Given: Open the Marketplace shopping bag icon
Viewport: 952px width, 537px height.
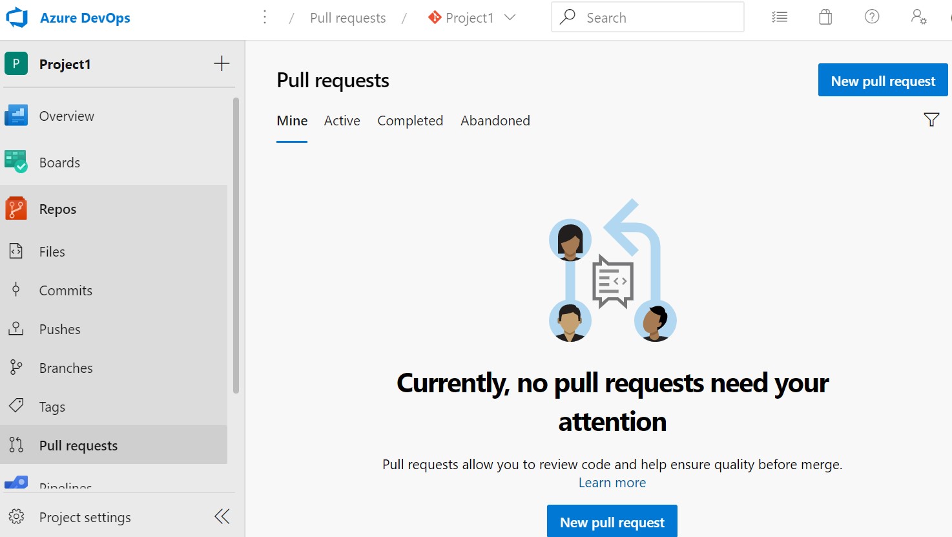Looking at the screenshot, I should (x=825, y=17).
